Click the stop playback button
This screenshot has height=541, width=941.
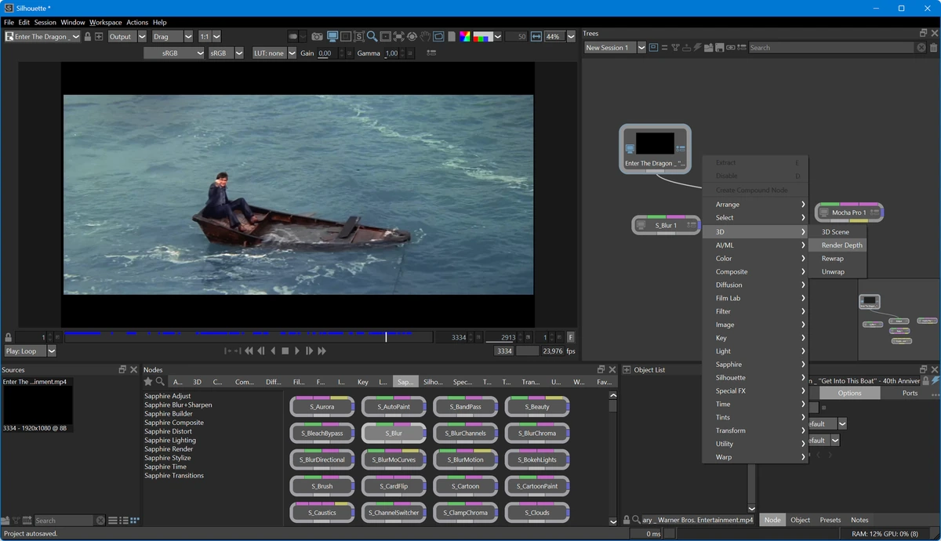point(285,350)
